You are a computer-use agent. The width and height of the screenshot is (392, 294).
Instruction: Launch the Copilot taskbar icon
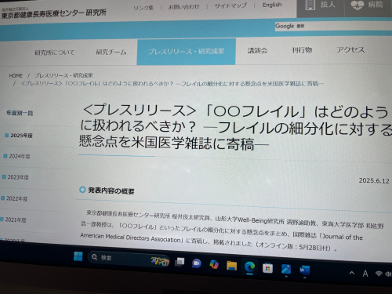214,265
